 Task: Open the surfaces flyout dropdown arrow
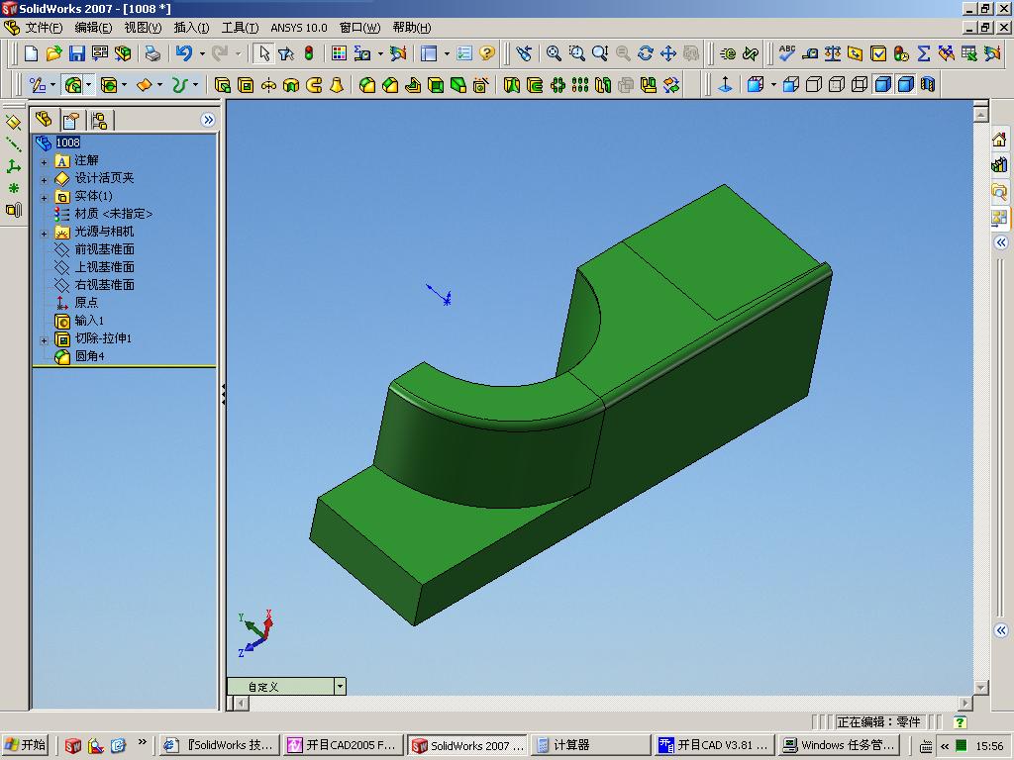(x=159, y=85)
